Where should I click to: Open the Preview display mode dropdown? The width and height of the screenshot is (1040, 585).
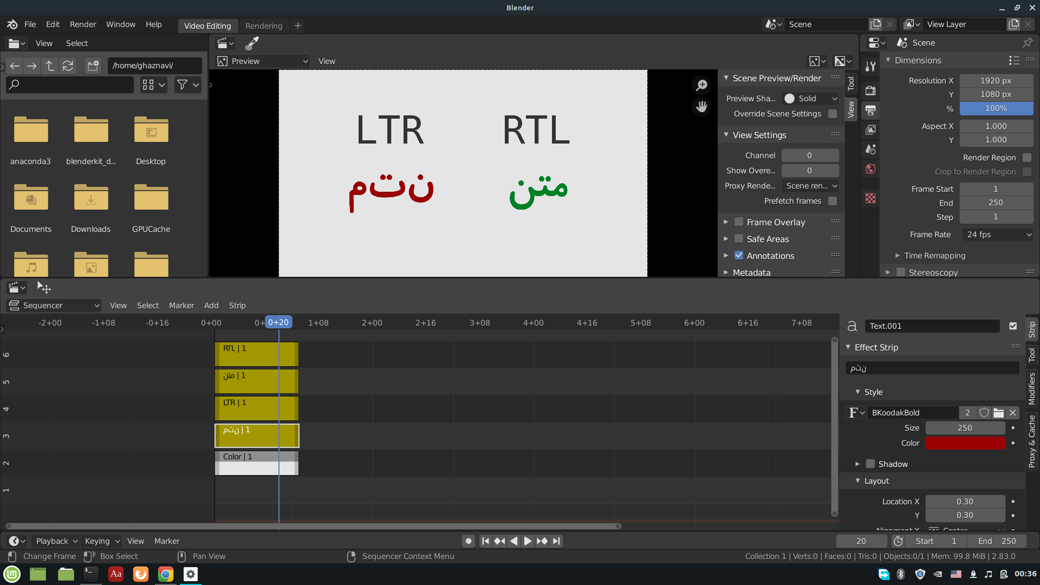pos(263,61)
